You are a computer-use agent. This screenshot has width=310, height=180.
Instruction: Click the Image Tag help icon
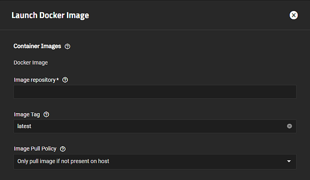(46, 114)
